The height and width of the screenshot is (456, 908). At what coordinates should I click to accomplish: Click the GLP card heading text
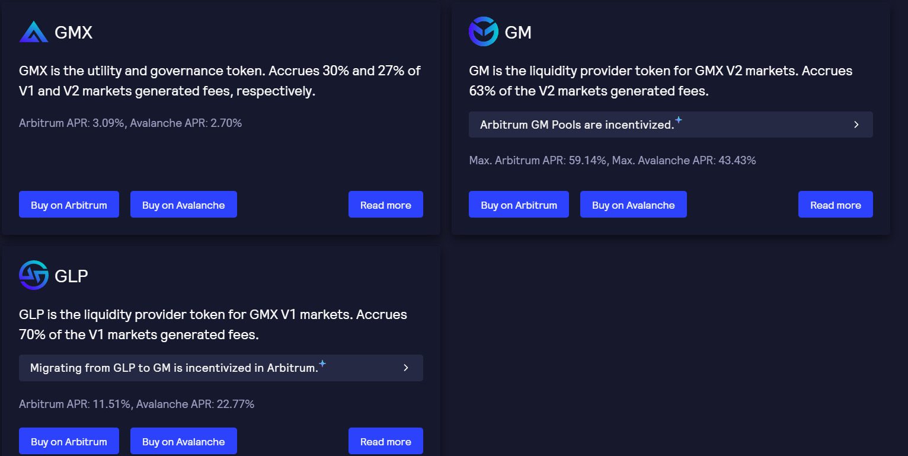click(71, 276)
